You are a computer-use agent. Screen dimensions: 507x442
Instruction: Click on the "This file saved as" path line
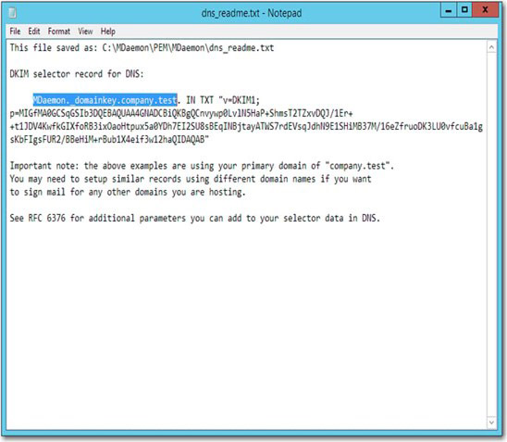tap(142, 47)
